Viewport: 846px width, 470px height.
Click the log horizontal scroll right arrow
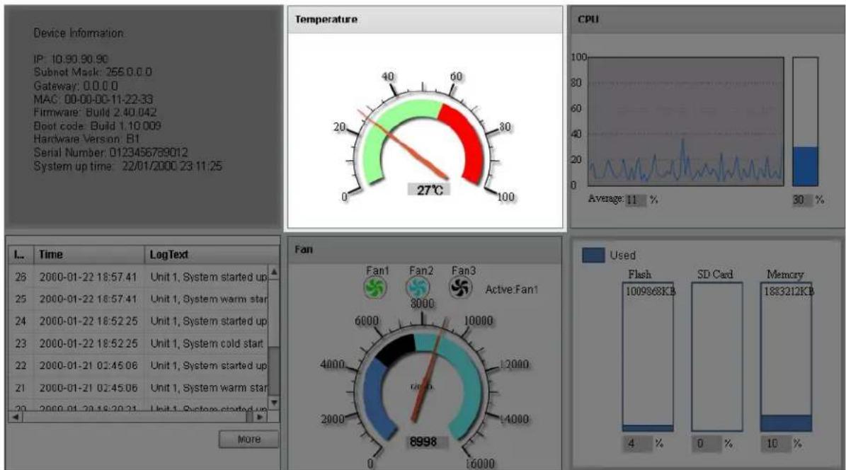click(261, 417)
